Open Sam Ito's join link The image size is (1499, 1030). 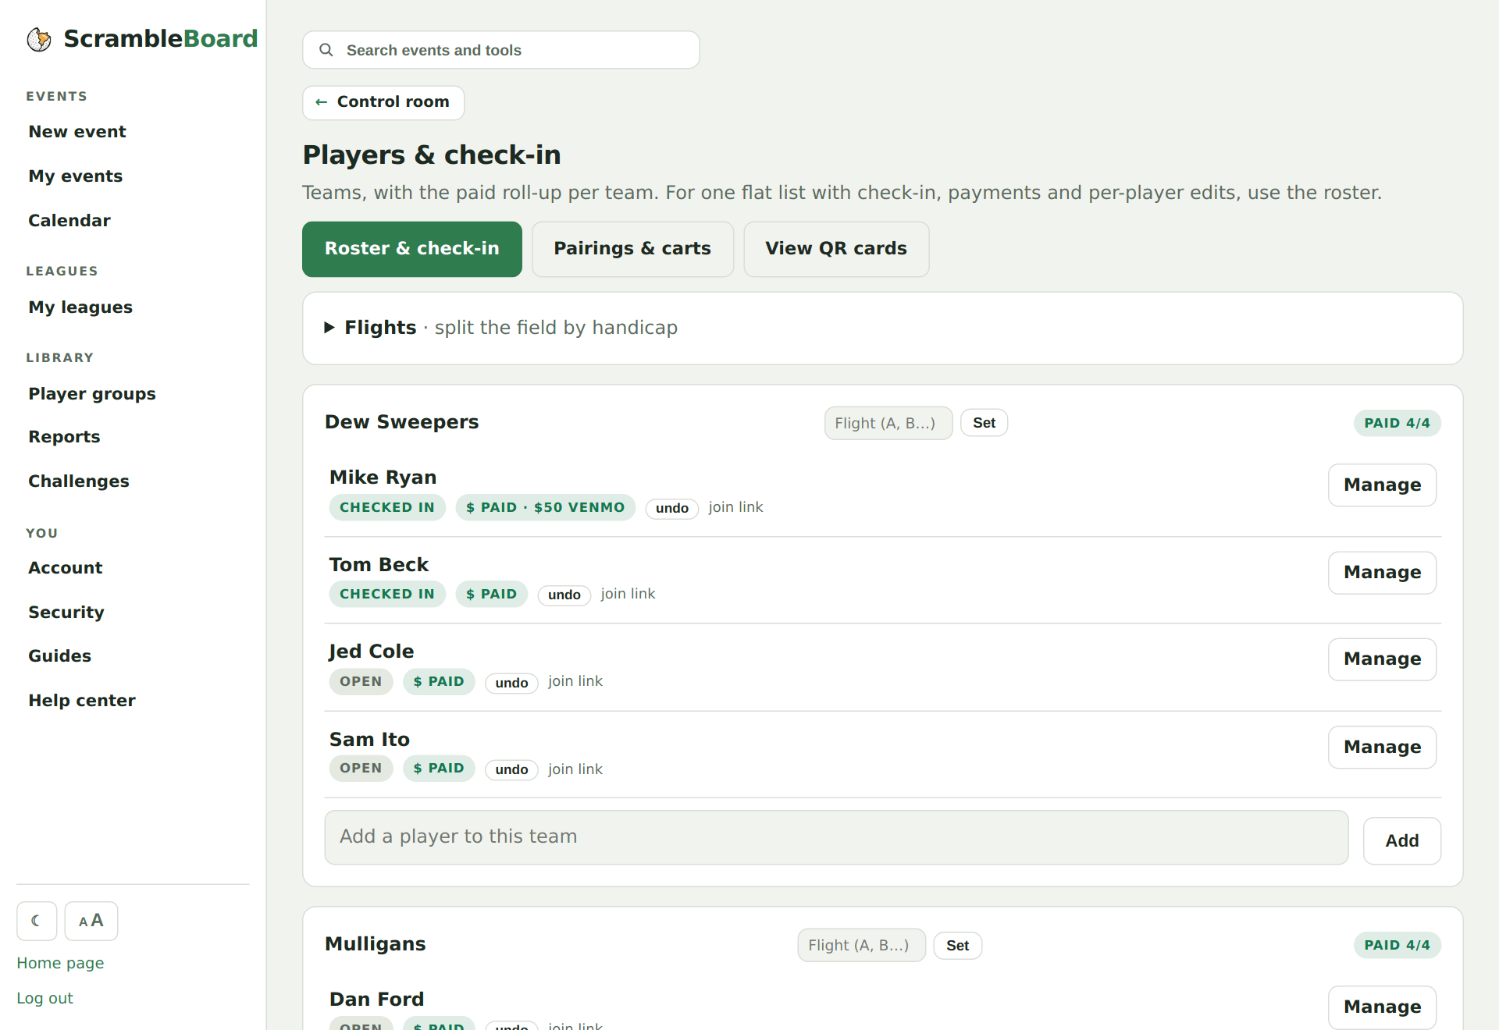[x=575, y=769]
